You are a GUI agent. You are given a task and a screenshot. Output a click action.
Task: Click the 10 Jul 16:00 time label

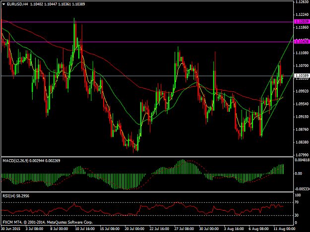click(x=84, y=229)
